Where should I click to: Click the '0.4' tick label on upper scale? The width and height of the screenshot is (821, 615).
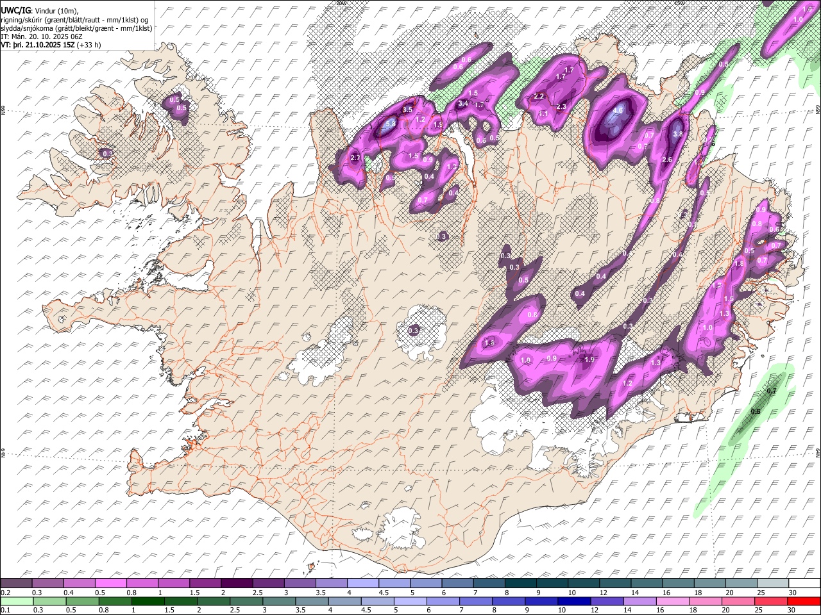tap(69, 593)
